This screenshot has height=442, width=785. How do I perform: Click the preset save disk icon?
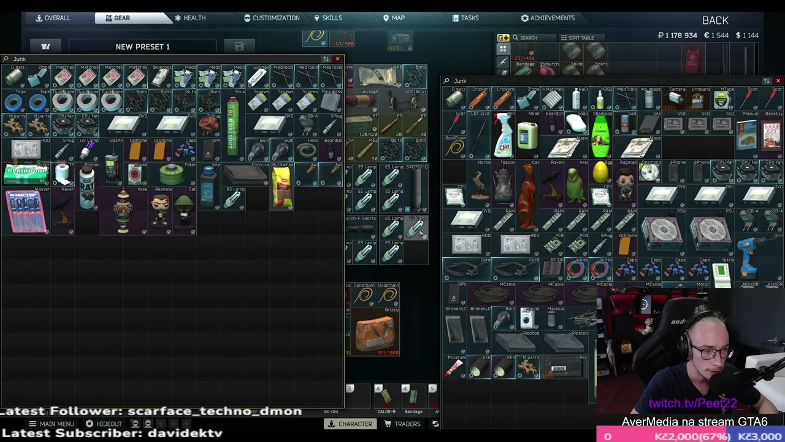pos(239,47)
